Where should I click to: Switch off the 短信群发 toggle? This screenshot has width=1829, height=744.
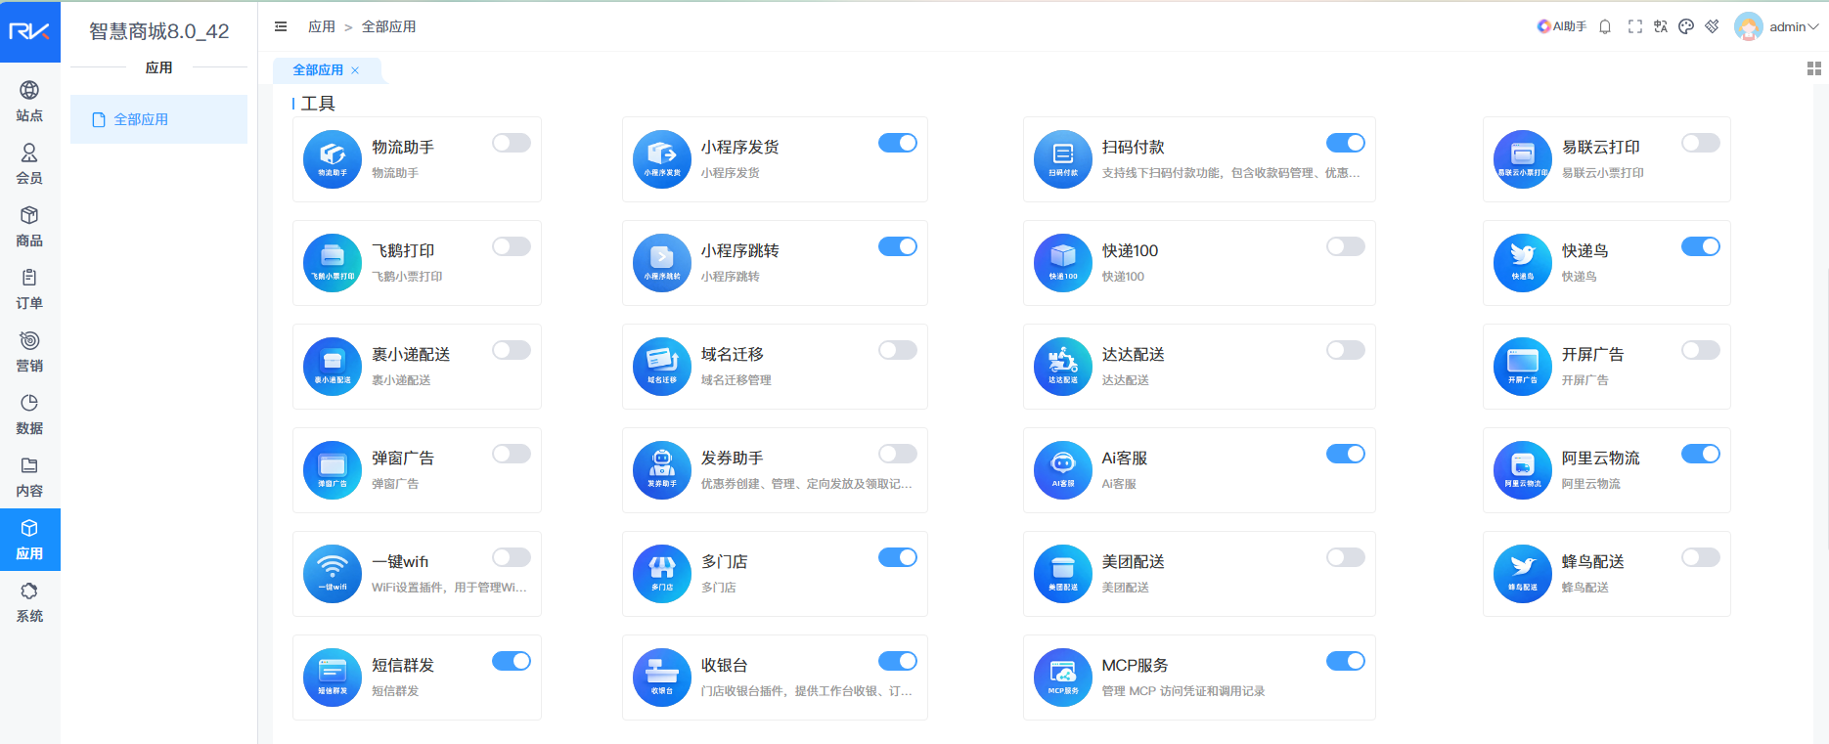point(512,661)
